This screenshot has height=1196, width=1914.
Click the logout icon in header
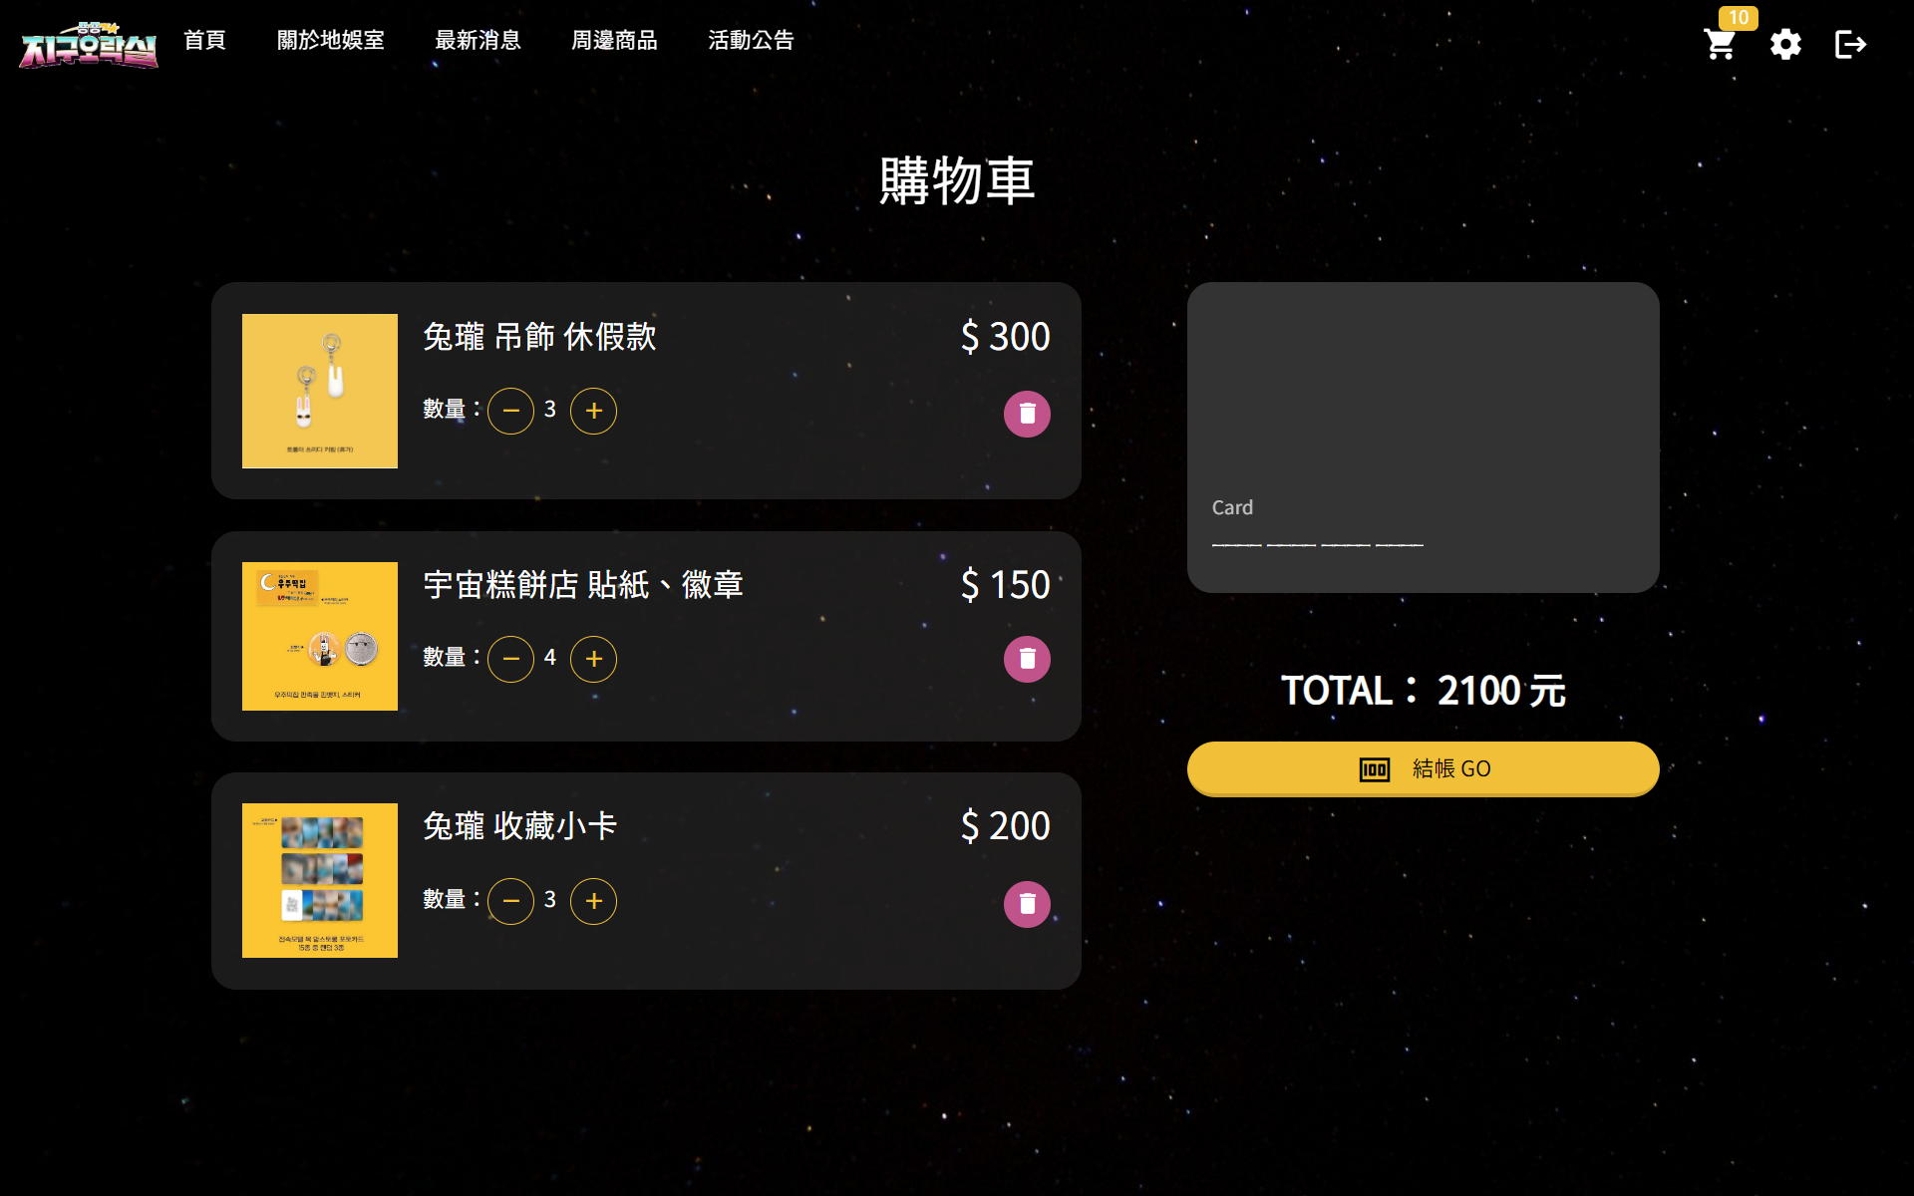(1850, 44)
